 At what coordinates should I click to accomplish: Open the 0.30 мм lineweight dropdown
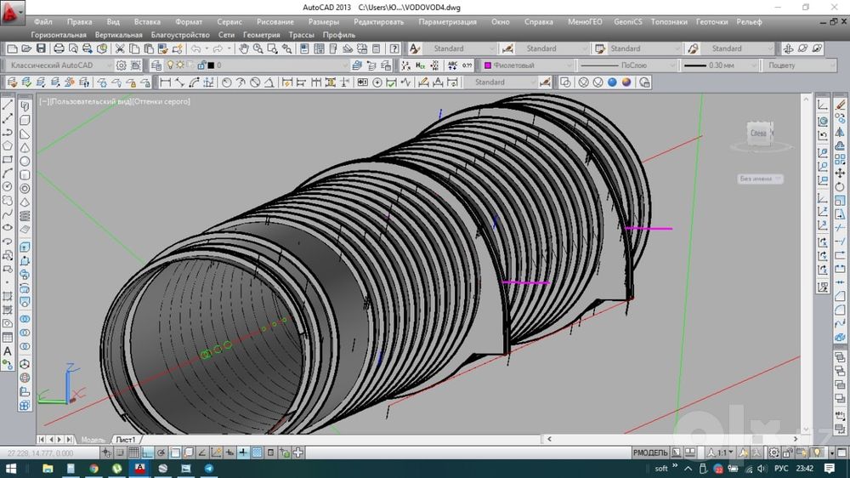tap(719, 65)
